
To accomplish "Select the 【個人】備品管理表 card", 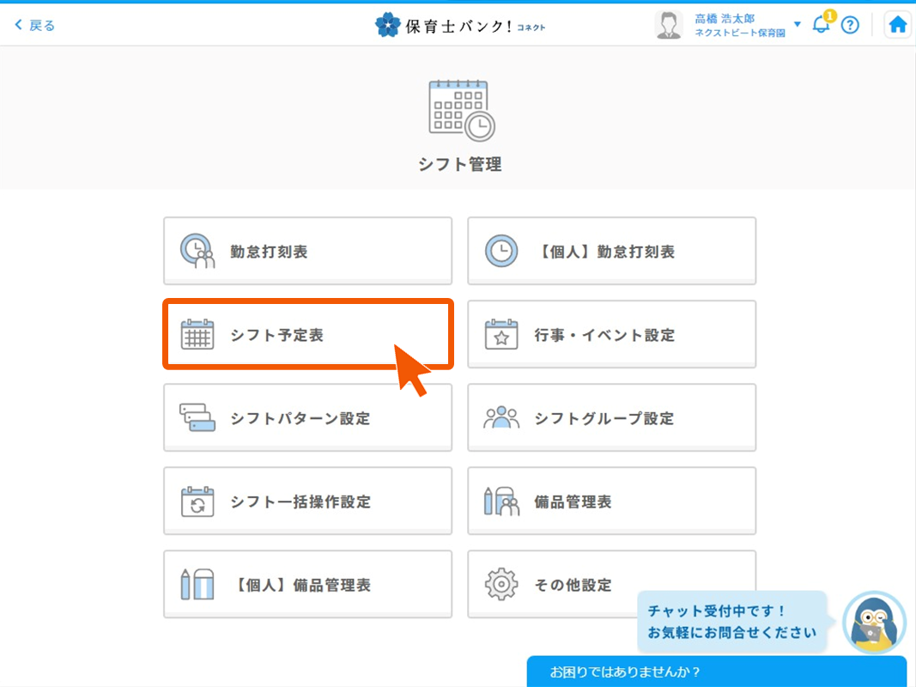I will (307, 584).
